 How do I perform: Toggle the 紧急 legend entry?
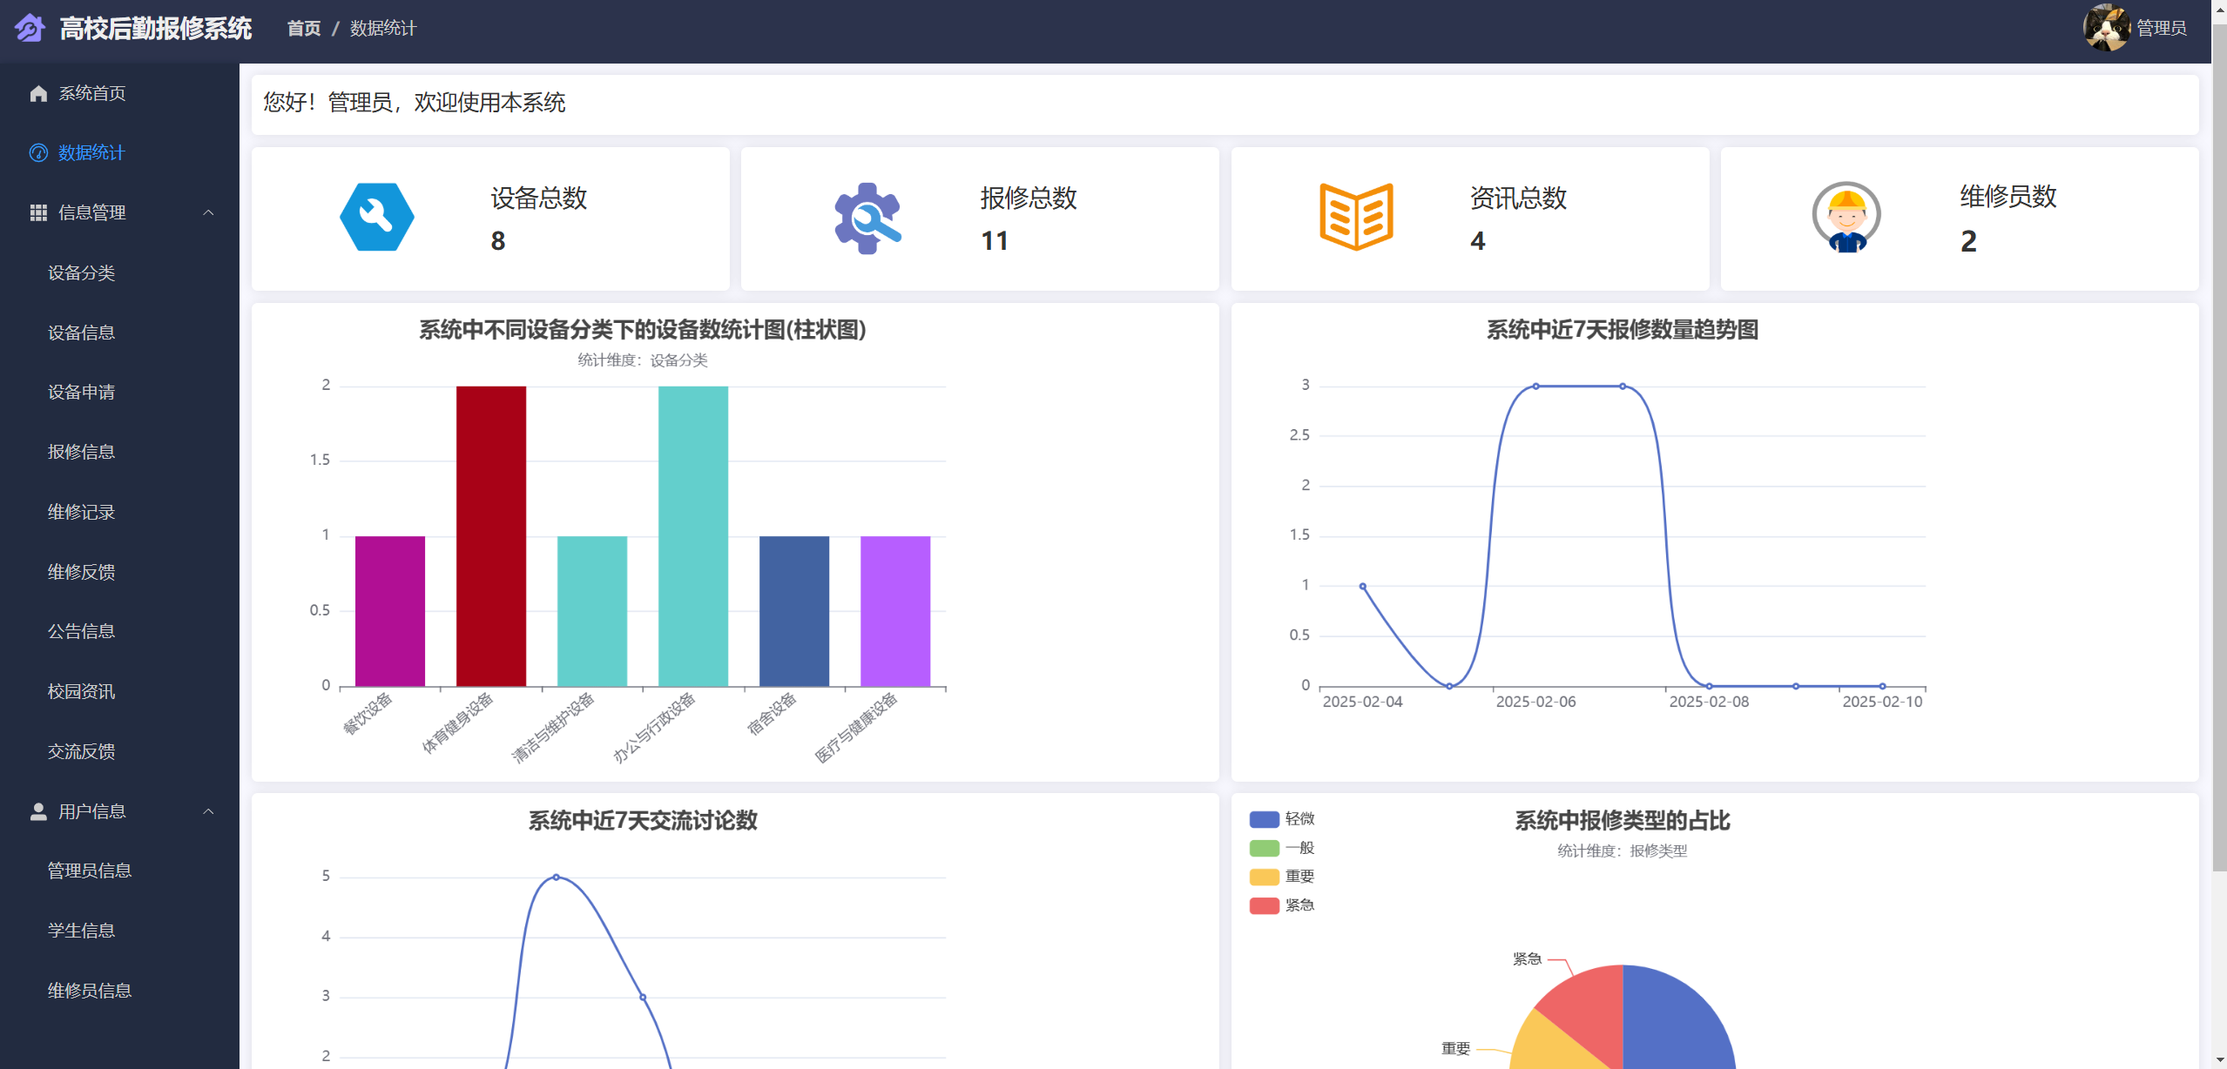pyautogui.click(x=1298, y=905)
